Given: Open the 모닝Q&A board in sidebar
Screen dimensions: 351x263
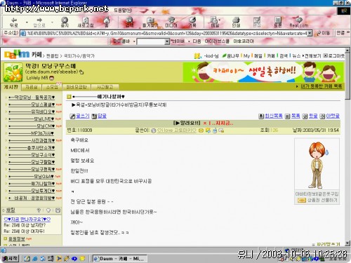Looking at the screenshot, I should point(32,176).
